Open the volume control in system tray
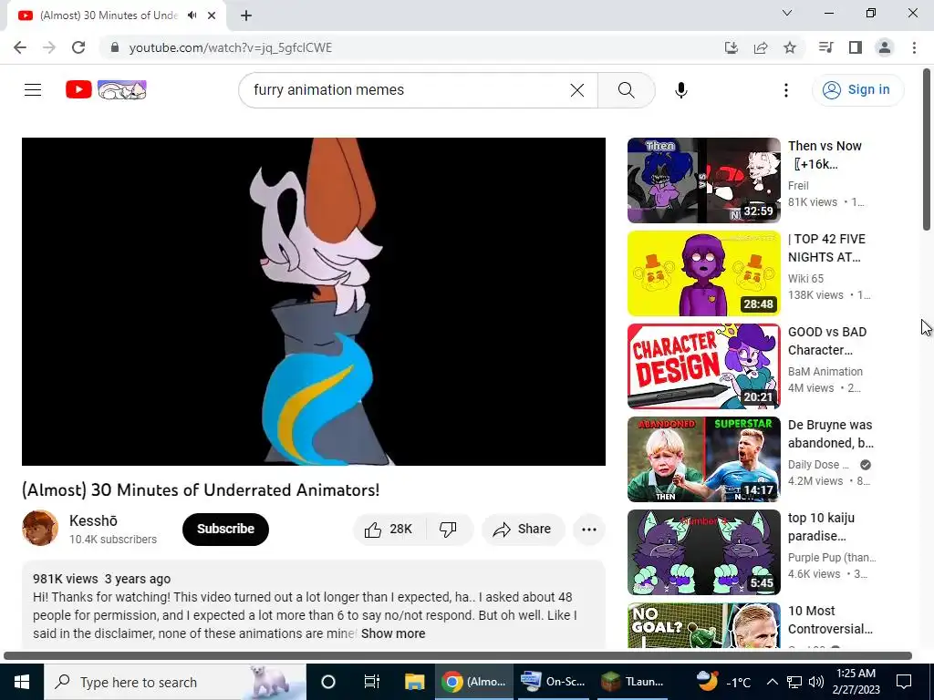Image resolution: width=934 pixels, height=700 pixels. (816, 682)
